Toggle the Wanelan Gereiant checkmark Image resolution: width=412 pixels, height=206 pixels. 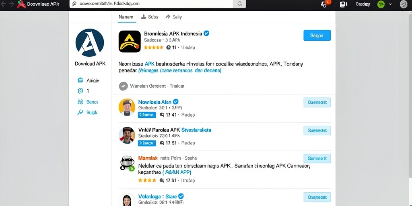pyautogui.click(x=123, y=86)
